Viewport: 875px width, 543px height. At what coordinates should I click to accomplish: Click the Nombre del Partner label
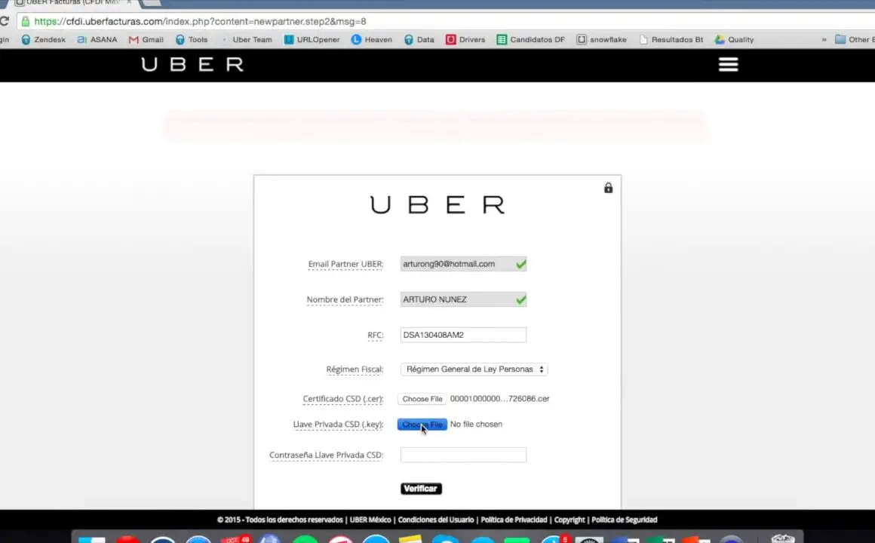click(345, 299)
